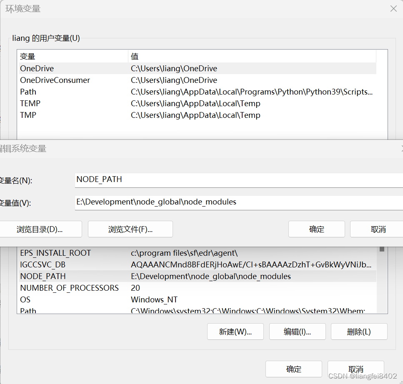403x384 pixels.
Task: Open the 浏览文件(F) file browser
Action: point(130,229)
